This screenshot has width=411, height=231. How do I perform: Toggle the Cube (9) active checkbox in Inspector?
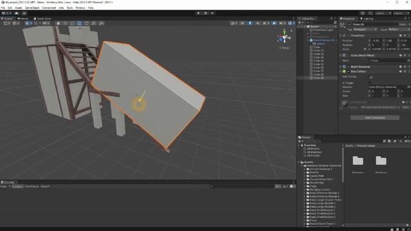[x=349, y=24]
